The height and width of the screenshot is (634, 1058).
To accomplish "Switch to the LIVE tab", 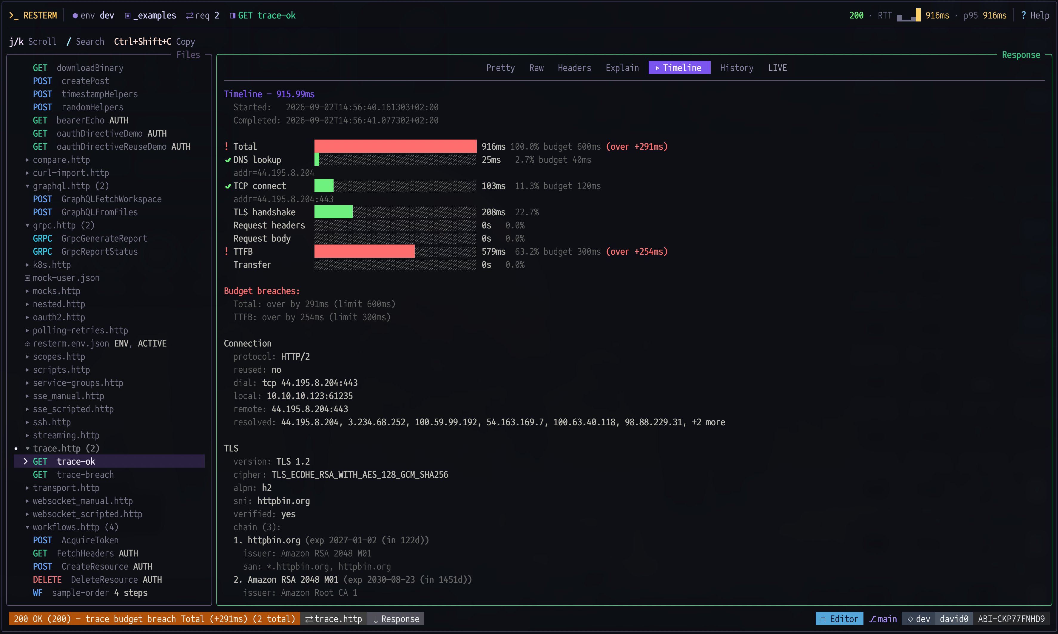I will [x=777, y=68].
